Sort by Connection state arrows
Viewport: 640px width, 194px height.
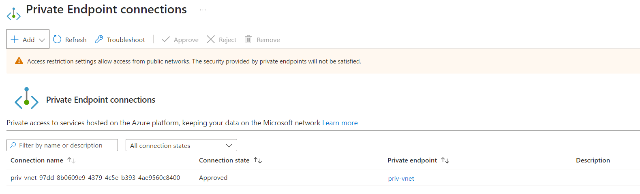pos(258,160)
